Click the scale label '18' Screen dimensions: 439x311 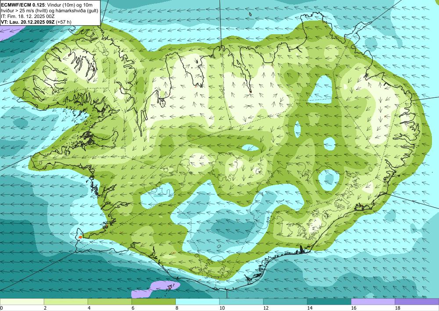click(x=397, y=308)
